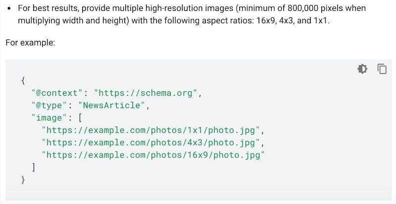Click the 16x9 photo.jpg URL line
The width and height of the screenshot is (396, 204).
(x=153, y=155)
